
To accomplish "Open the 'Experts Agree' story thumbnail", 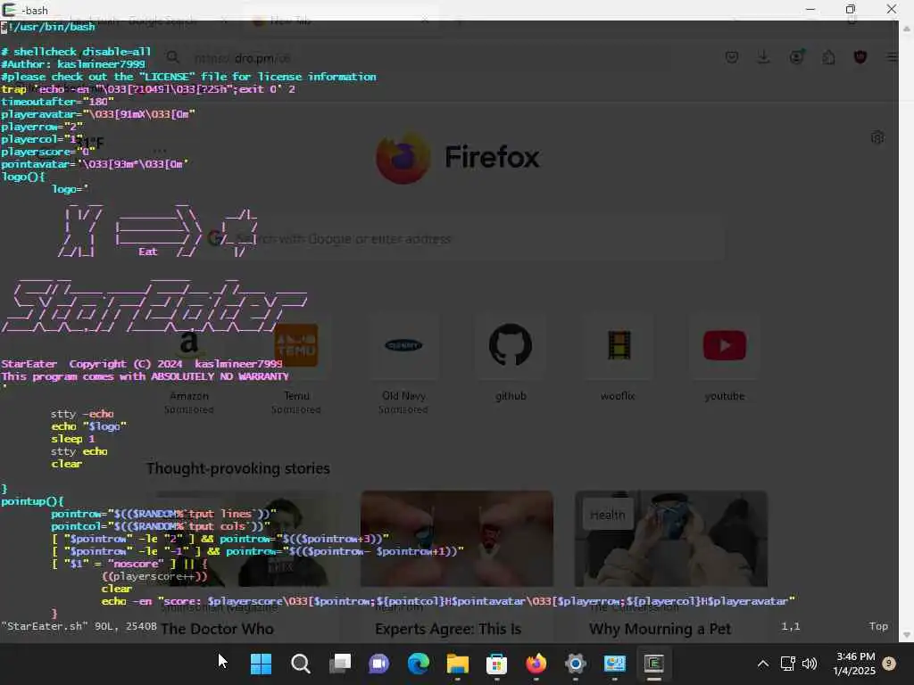I will point(457,539).
